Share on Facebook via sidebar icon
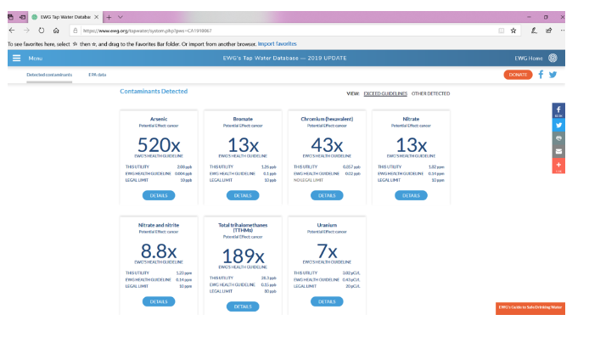The image size is (589, 337). tap(558, 110)
